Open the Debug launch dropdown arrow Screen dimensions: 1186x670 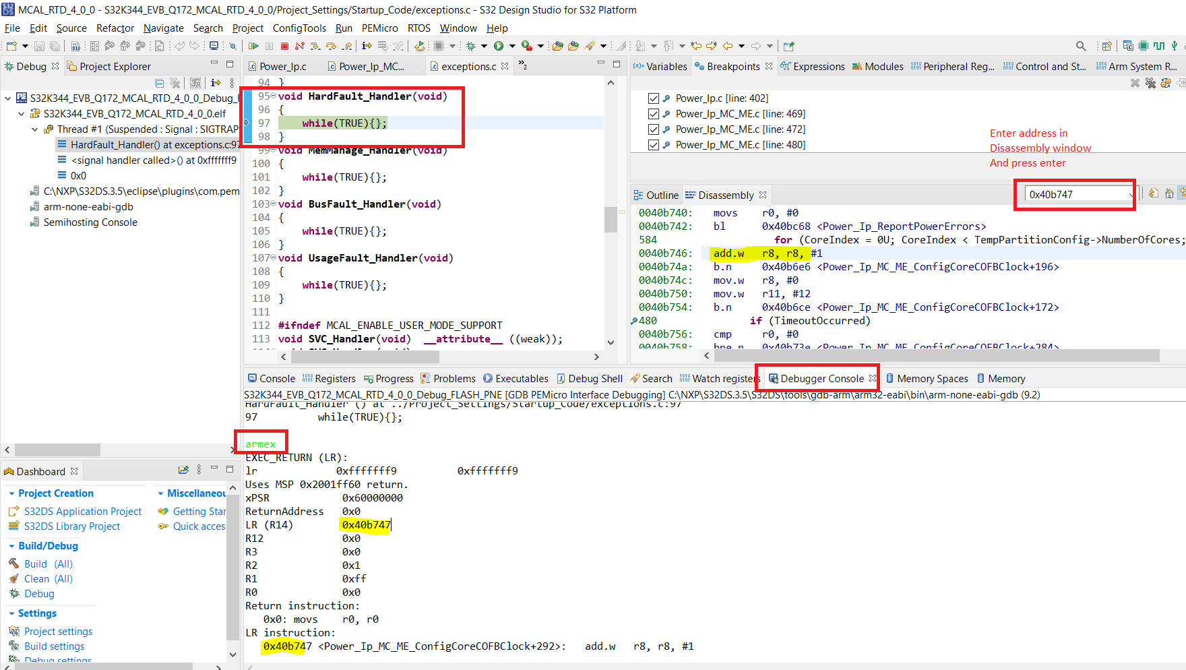(484, 46)
